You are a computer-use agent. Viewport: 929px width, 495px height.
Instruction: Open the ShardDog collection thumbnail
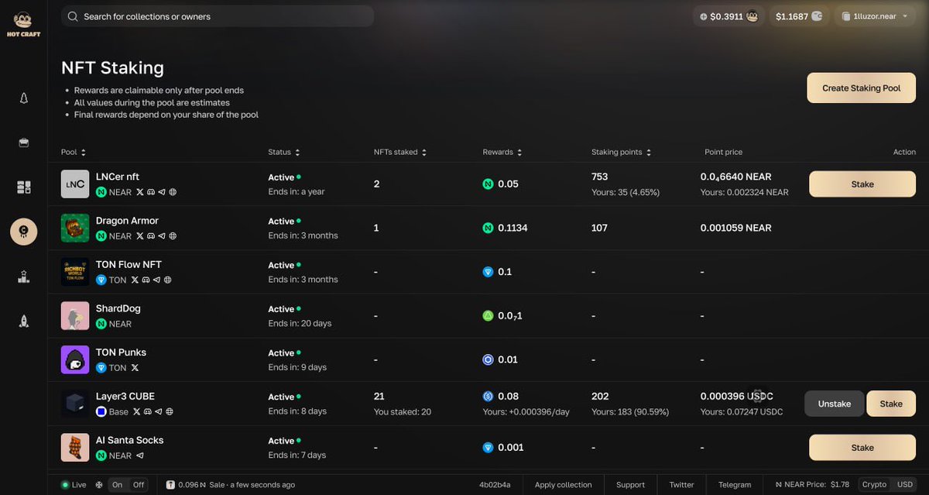point(75,315)
